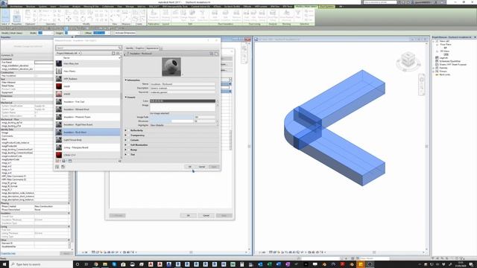Image resolution: width=477 pixels, height=268 pixels.
Task: Collapse the Generic section
Action: (x=126, y=98)
